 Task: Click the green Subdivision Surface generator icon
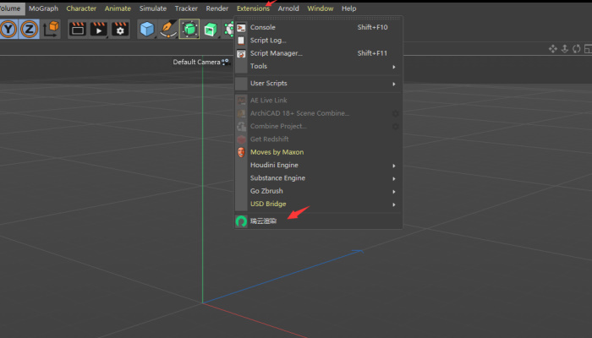coord(189,30)
